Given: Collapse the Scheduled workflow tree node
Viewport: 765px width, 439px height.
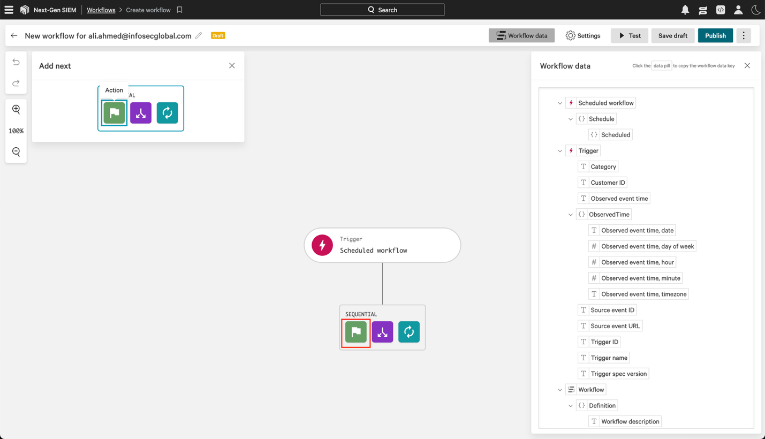Looking at the screenshot, I should pos(560,103).
